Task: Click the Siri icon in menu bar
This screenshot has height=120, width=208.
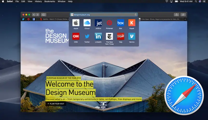Action: (x=200, y=2)
